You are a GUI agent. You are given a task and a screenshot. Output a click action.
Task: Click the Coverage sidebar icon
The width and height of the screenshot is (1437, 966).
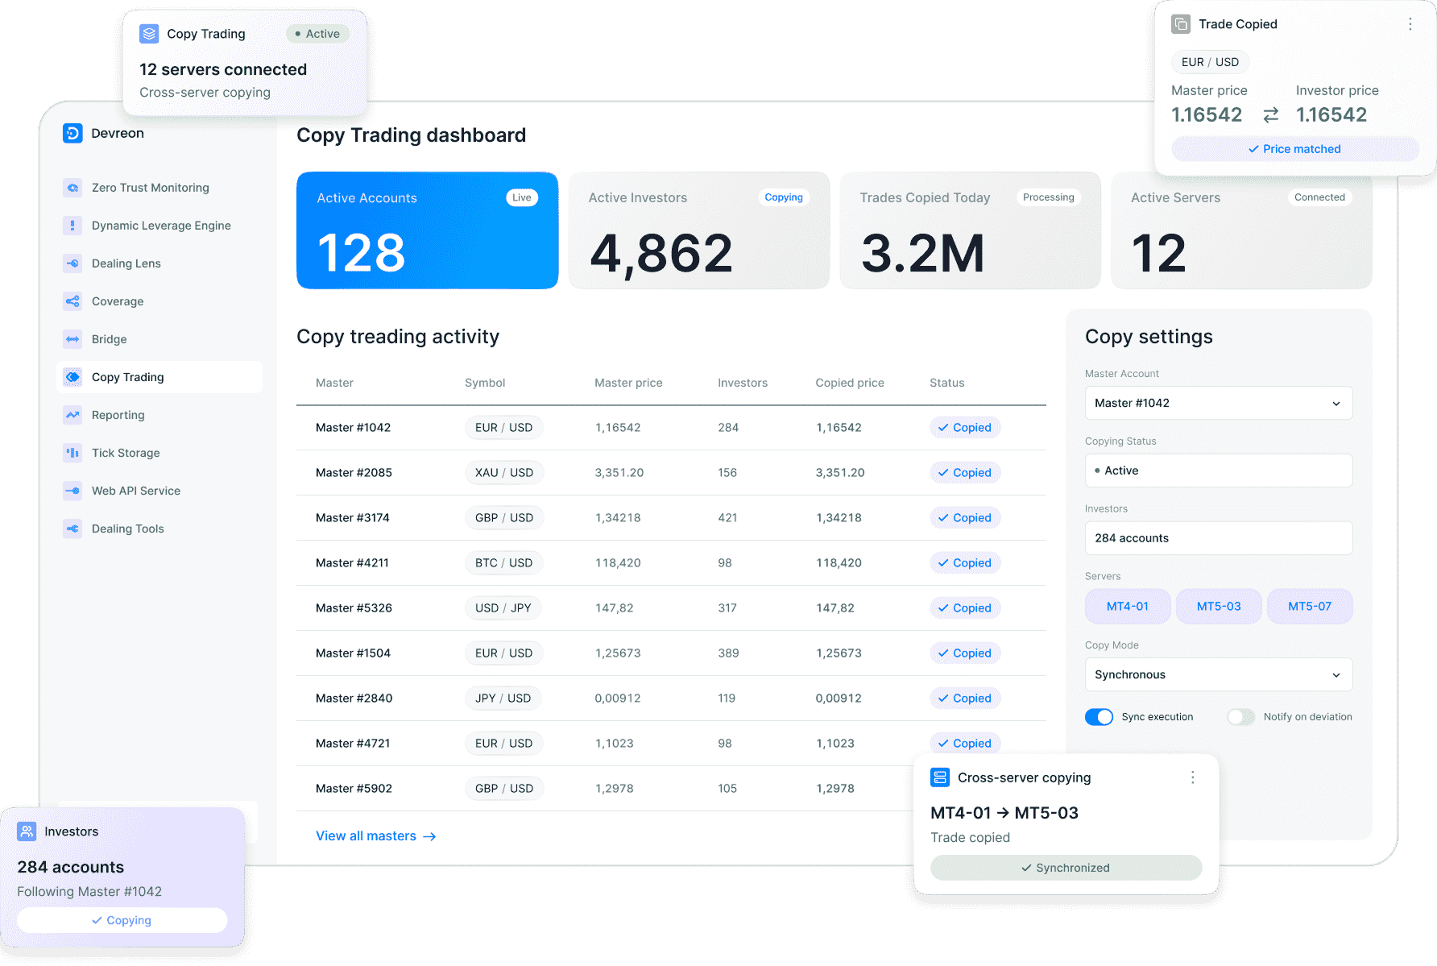(x=72, y=301)
